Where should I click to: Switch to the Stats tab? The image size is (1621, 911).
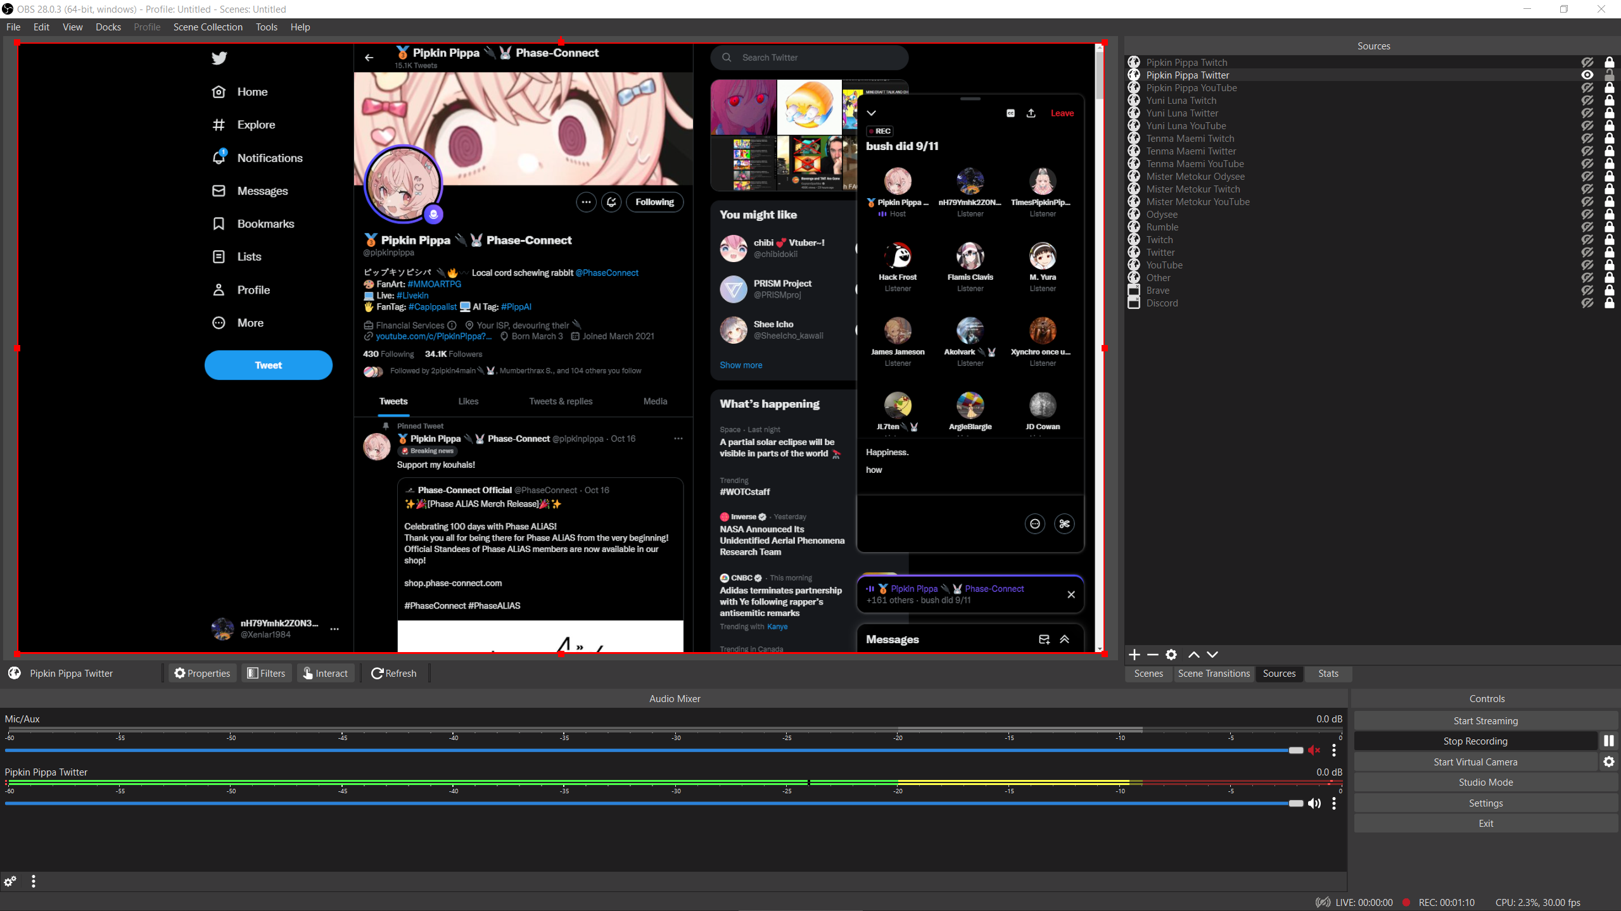(x=1328, y=674)
